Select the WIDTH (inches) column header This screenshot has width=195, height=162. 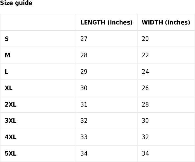click(x=166, y=23)
